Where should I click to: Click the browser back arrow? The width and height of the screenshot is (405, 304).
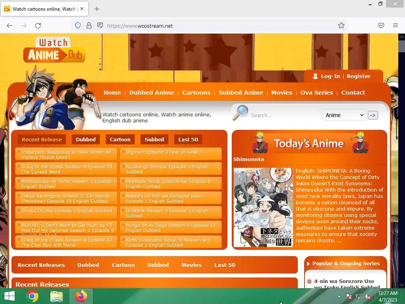coord(9,26)
